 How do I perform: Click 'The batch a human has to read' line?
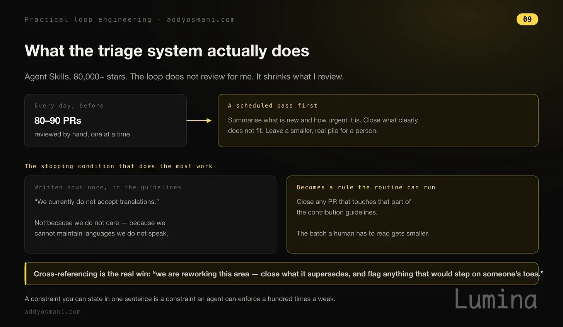[x=363, y=233]
